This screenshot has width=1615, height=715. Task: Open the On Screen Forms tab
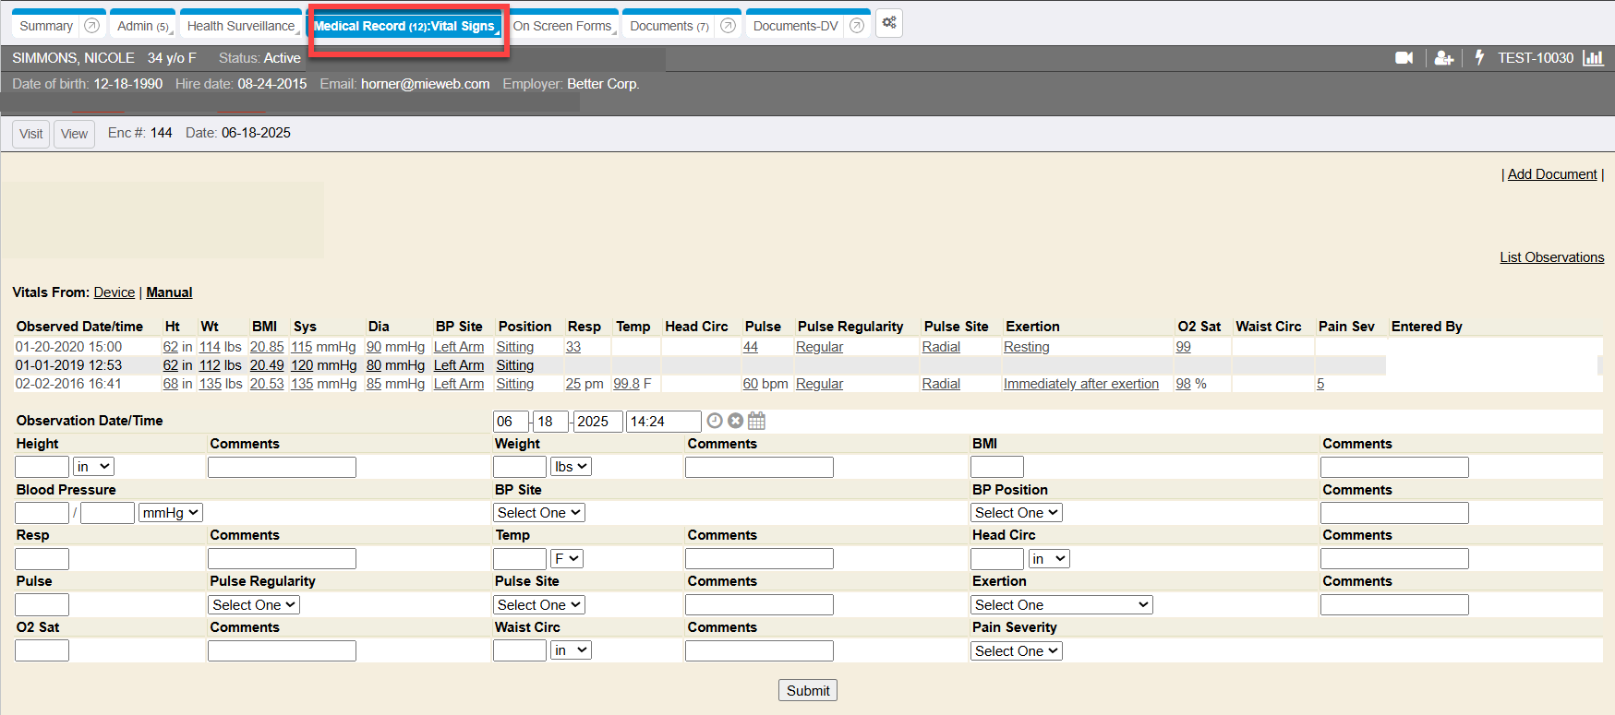coord(561,26)
